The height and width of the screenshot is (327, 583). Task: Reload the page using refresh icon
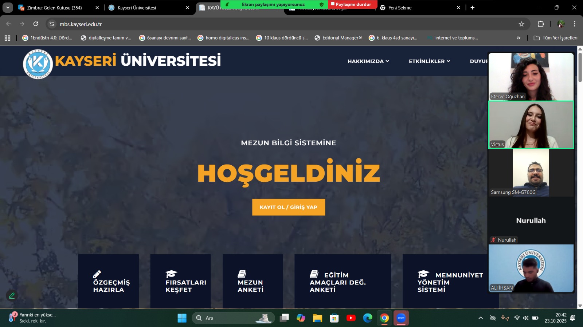tap(36, 24)
